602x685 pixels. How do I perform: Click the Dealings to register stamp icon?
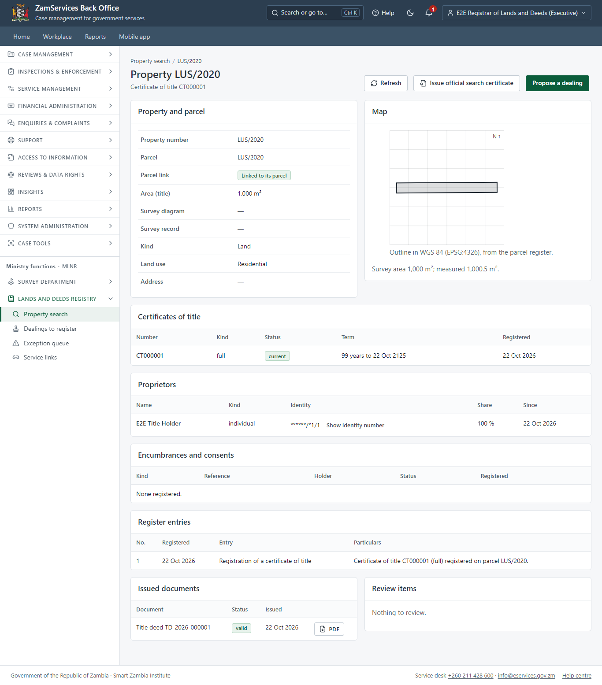coord(16,329)
